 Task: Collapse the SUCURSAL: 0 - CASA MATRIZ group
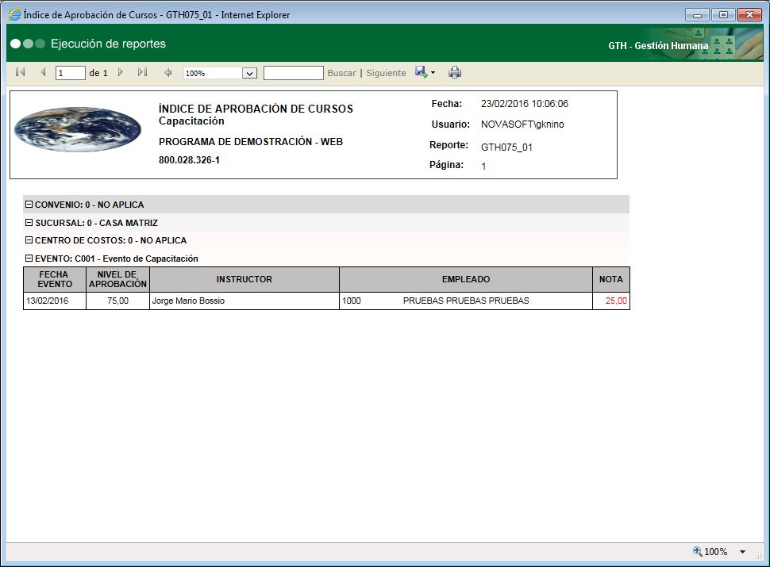pyautogui.click(x=29, y=222)
